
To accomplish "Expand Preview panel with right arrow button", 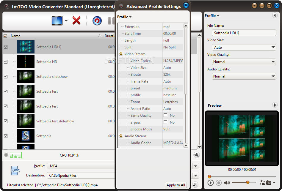I will (x=275, y=105).
